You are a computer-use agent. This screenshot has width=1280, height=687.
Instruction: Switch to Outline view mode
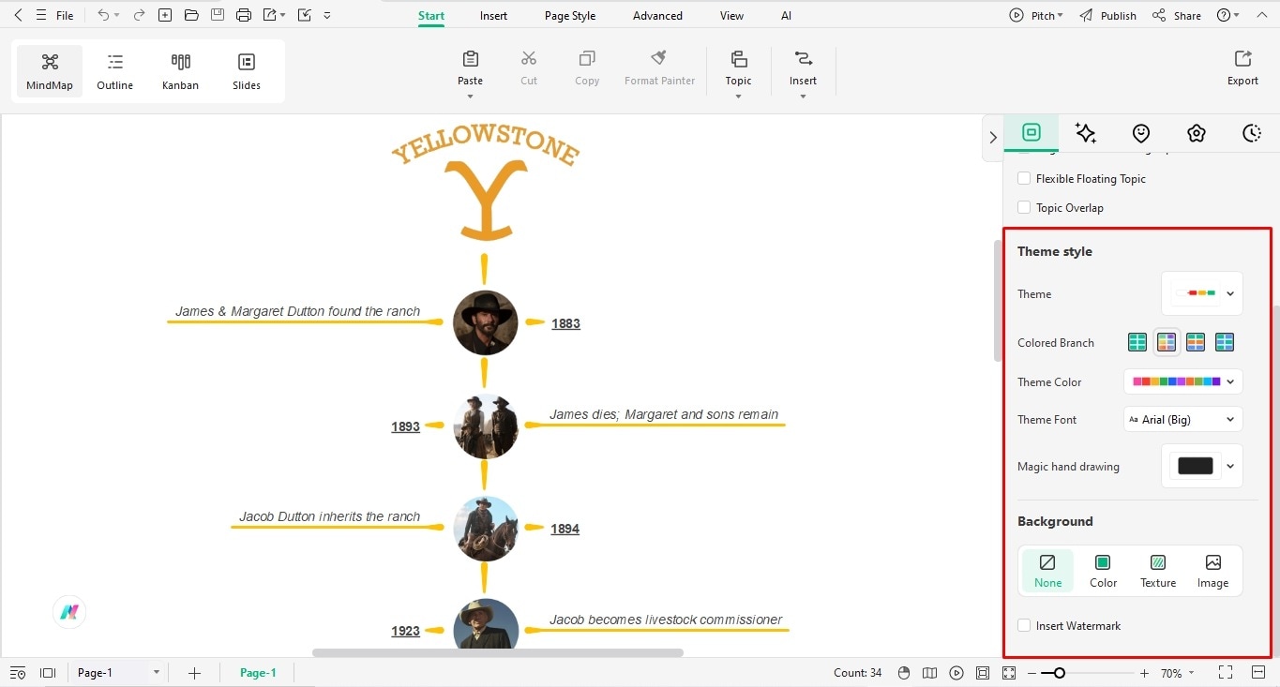(x=115, y=71)
